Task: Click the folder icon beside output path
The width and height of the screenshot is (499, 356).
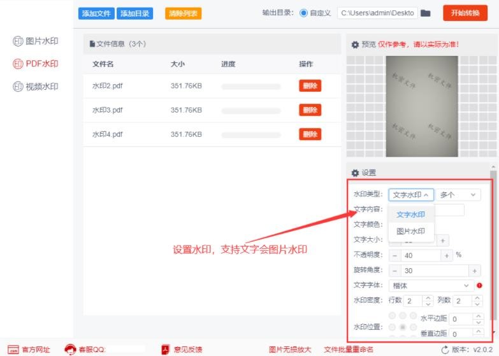Action: coord(426,13)
